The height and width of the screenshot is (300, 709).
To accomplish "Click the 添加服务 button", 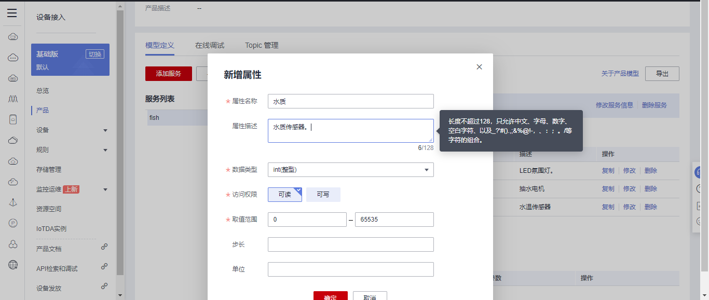I will 169,74.
